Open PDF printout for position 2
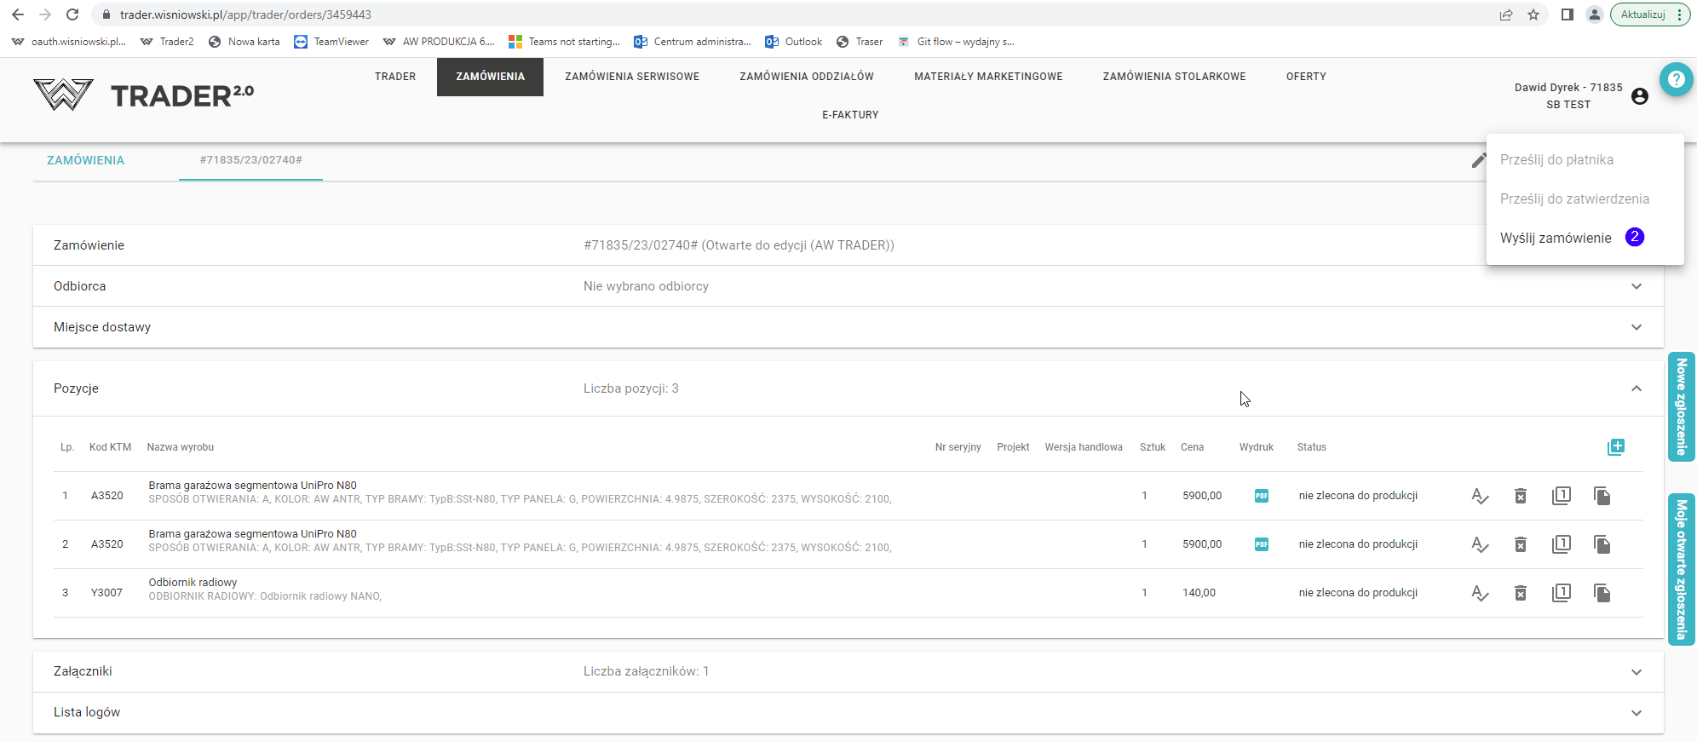This screenshot has height=742, width=1697. (x=1262, y=544)
